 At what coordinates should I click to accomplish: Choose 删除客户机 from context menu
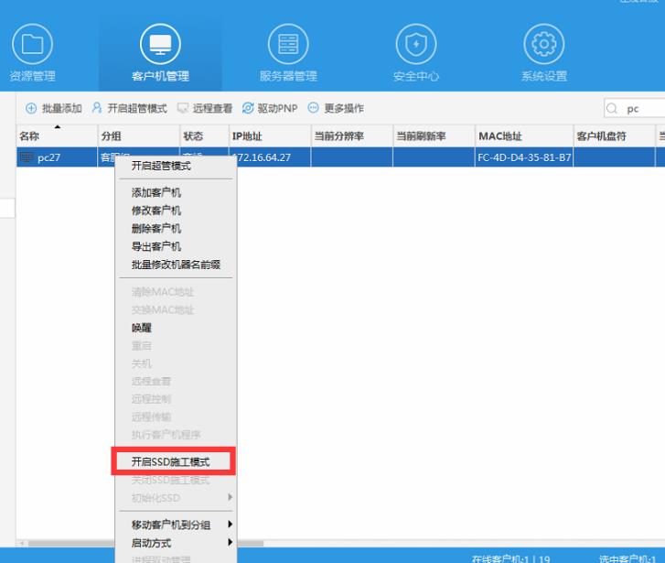pos(156,229)
